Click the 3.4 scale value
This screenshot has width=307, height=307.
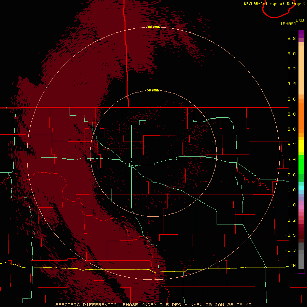(x=292, y=160)
